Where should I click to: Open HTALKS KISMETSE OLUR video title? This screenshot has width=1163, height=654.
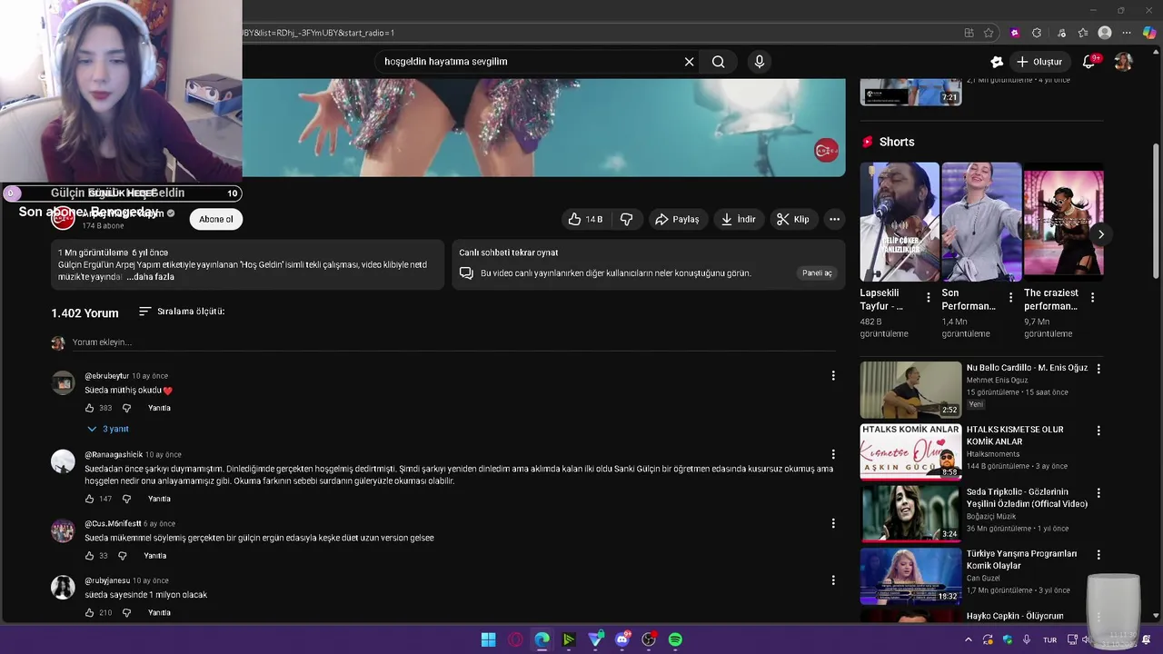pos(1014,435)
